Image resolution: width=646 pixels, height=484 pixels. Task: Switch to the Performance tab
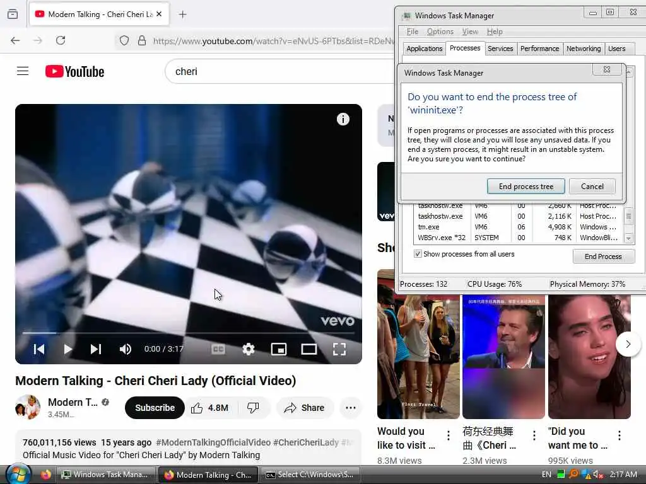(539, 49)
